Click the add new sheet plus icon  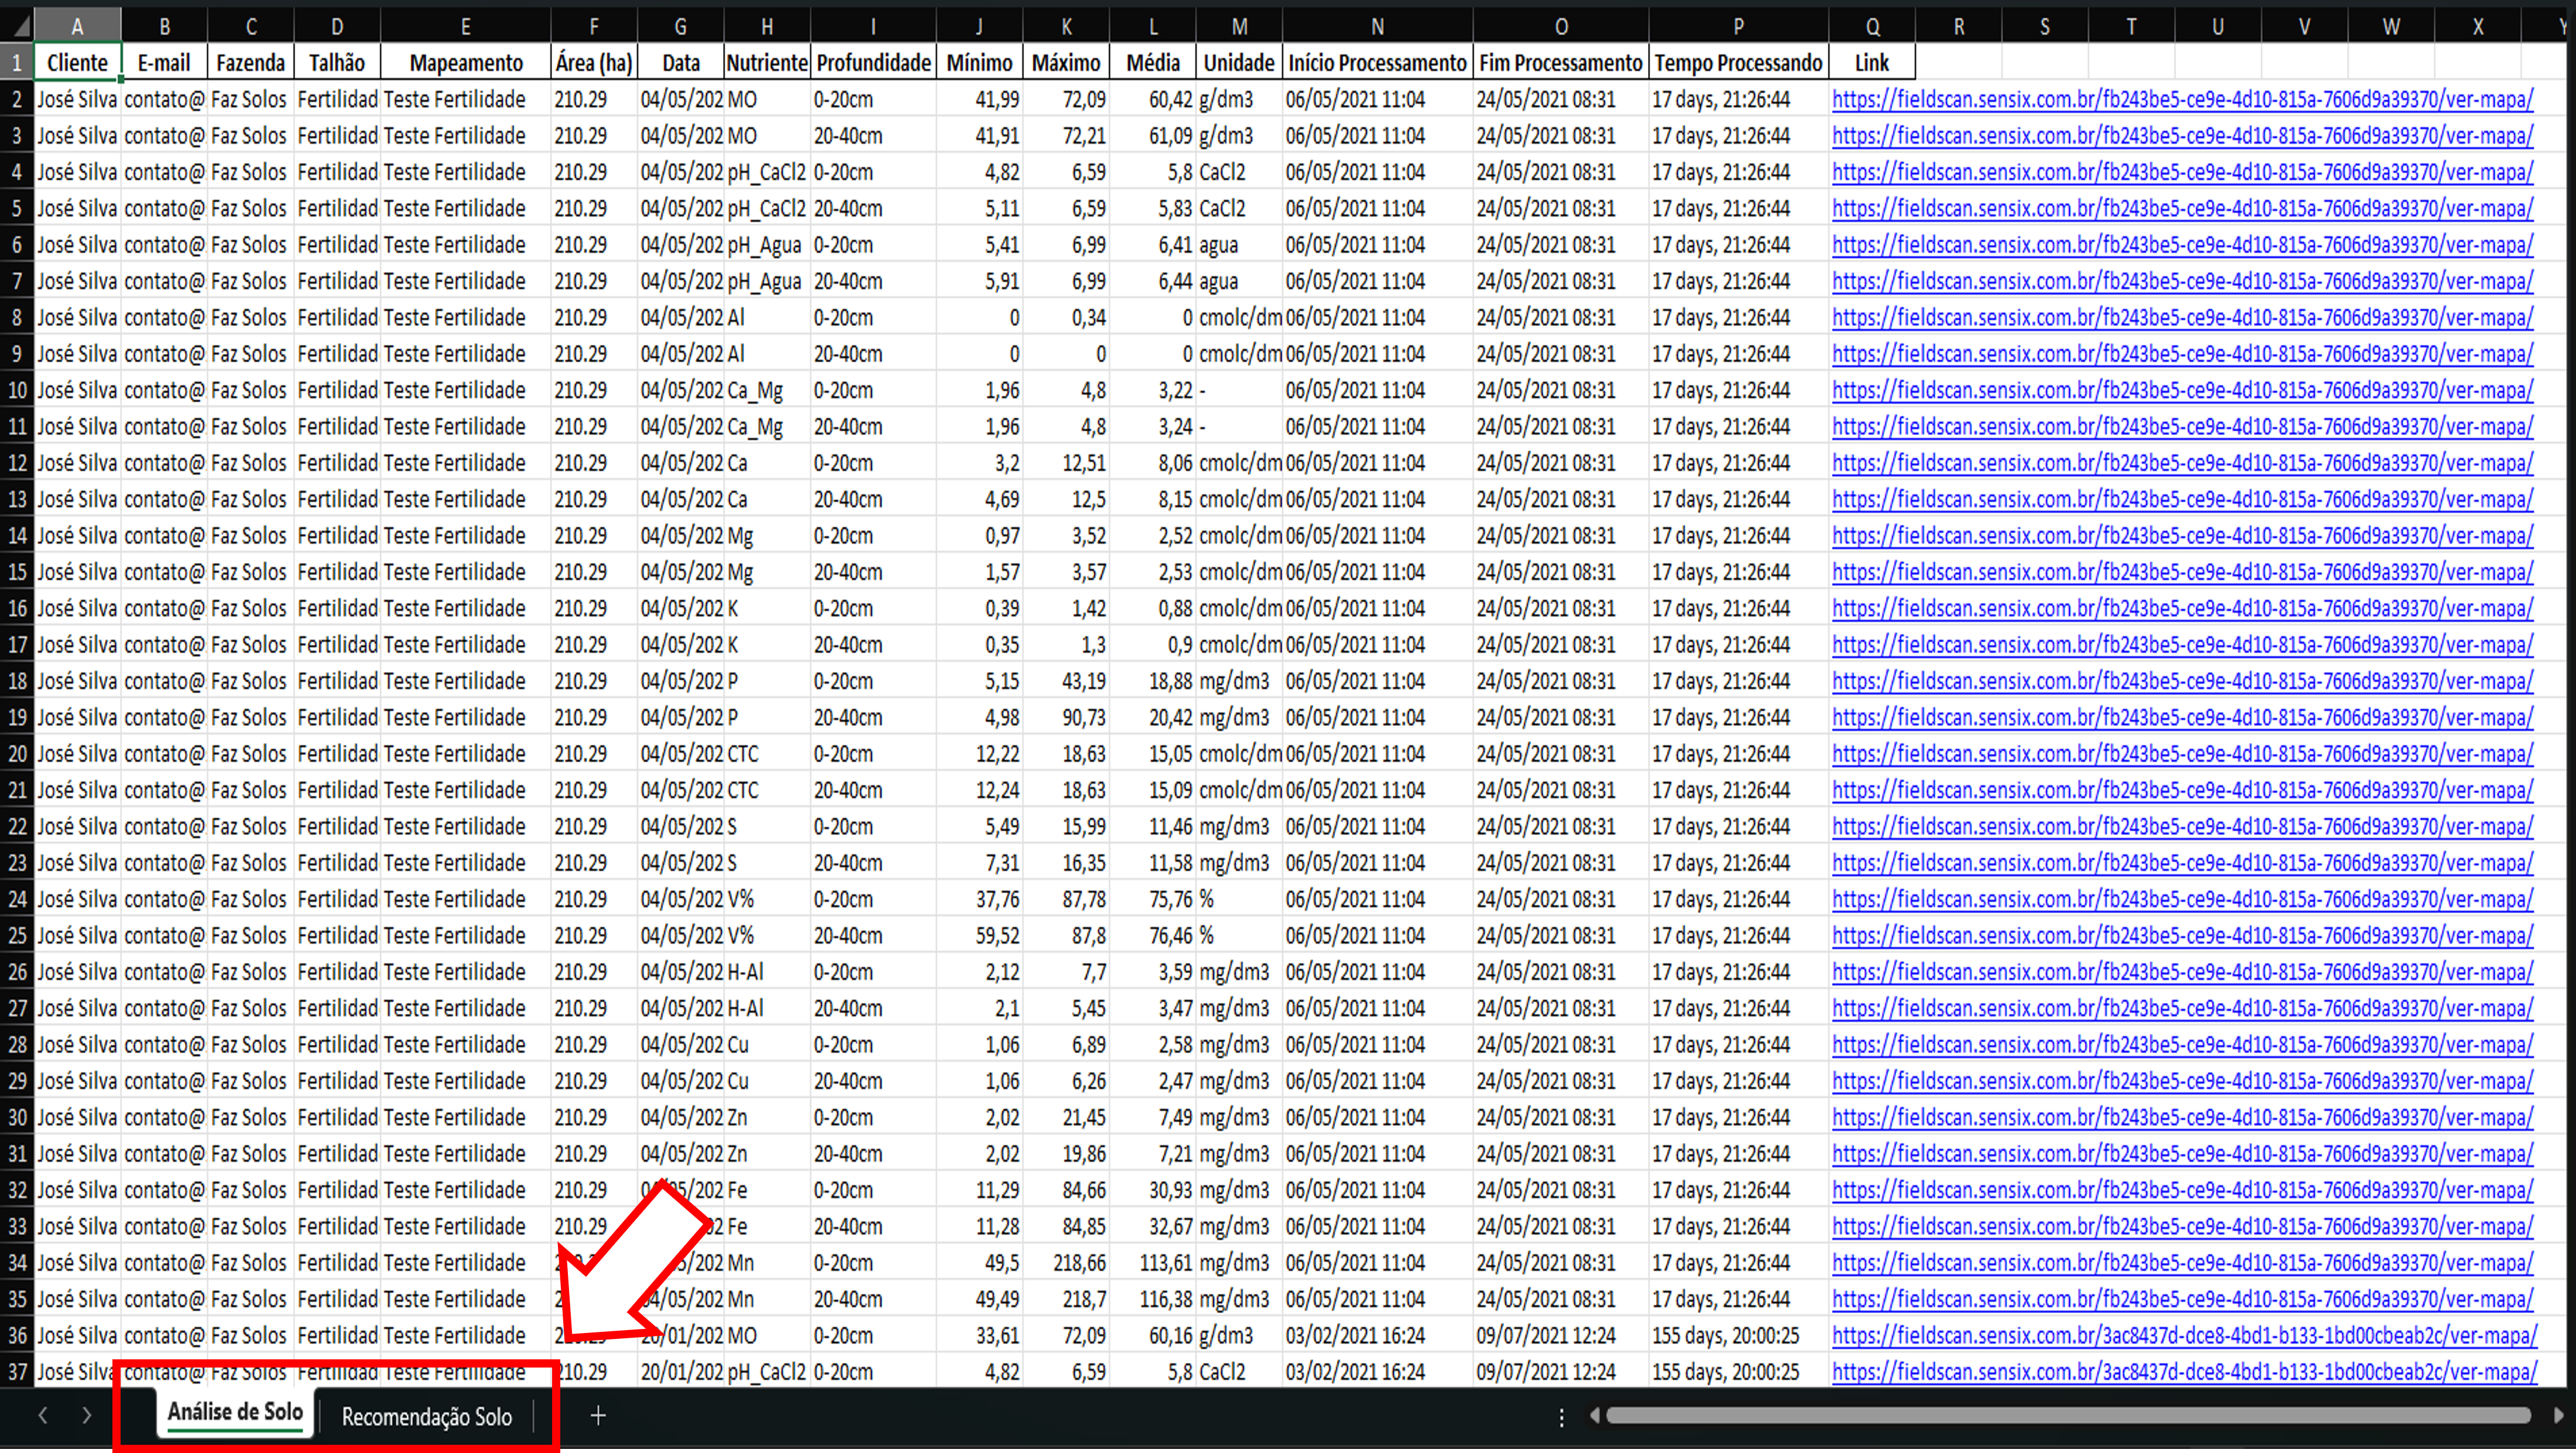pyautogui.click(x=598, y=1415)
